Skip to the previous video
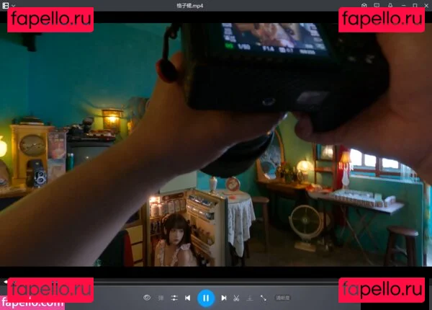The image size is (432, 310). pos(188,297)
